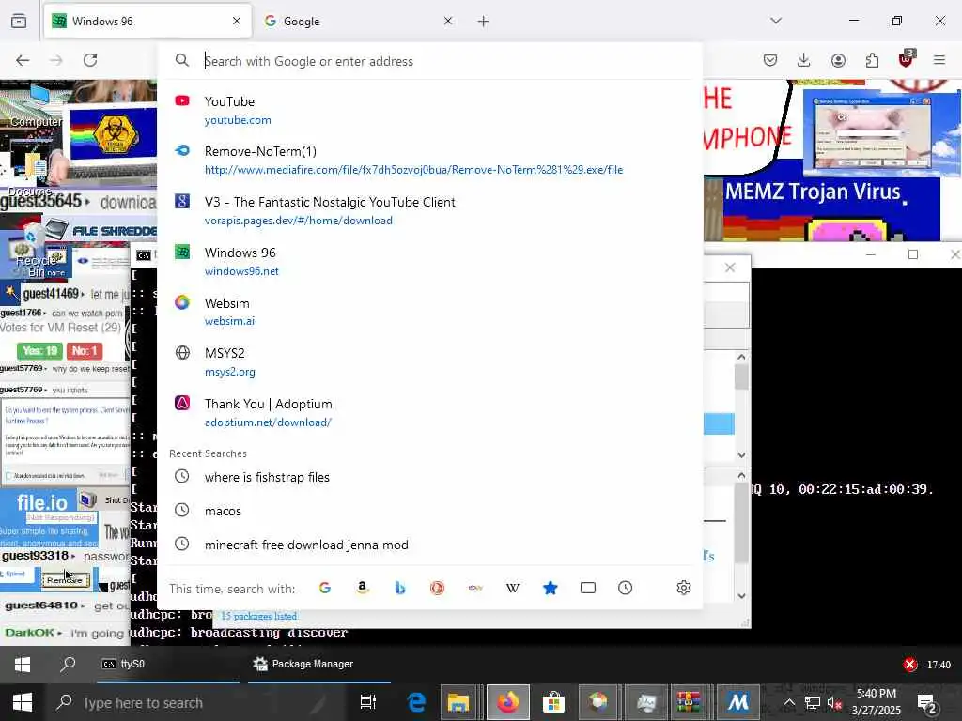Select the Remove-NoTerm(1) mediafire suggestion
This screenshot has height=721, width=962.
(429, 160)
